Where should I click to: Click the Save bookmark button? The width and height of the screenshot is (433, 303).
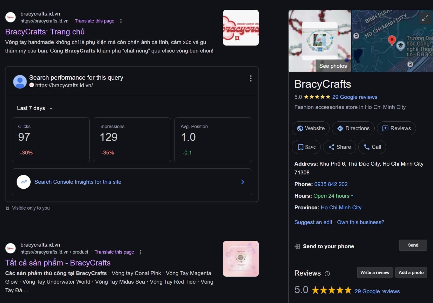[306, 147]
